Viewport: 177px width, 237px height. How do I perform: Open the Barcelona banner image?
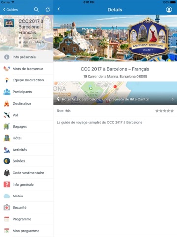point(115,38)
